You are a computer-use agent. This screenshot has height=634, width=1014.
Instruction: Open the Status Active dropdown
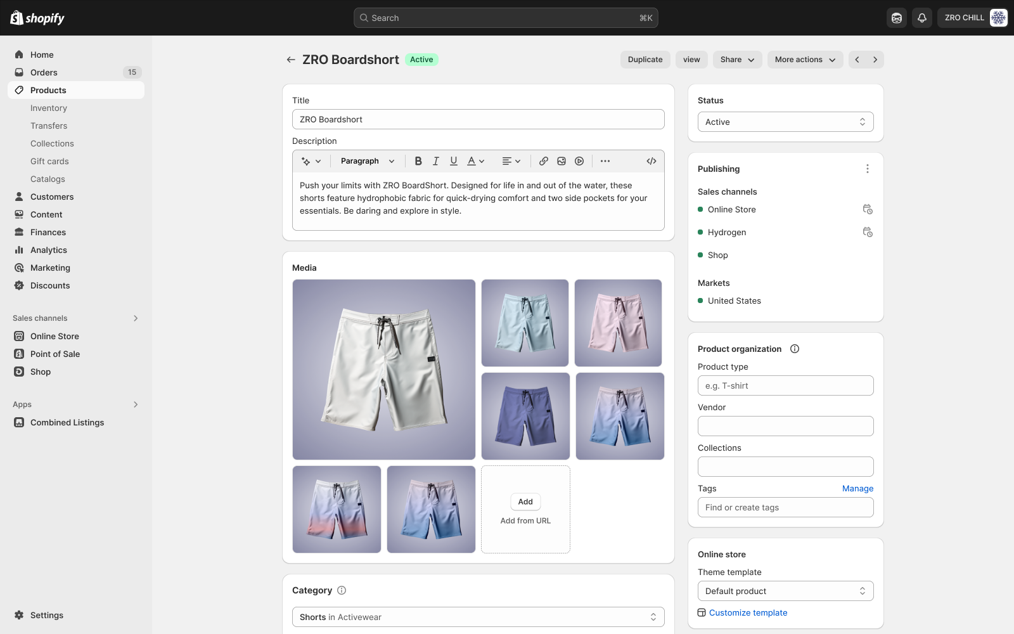786,122
